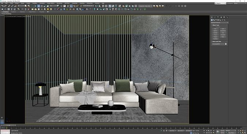Screen dimensions: 247x134
Task: Click the Undo arrow icon
Action: tap(2, 6)
